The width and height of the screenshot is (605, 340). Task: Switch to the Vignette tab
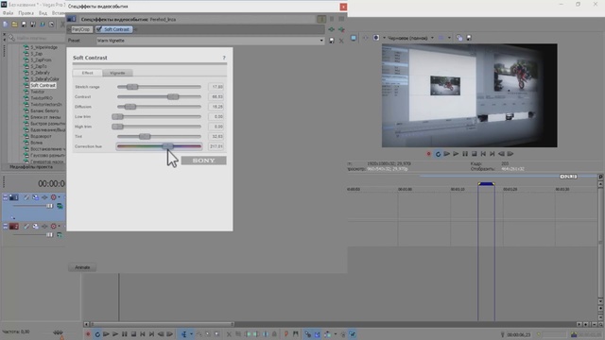[117, 73]
